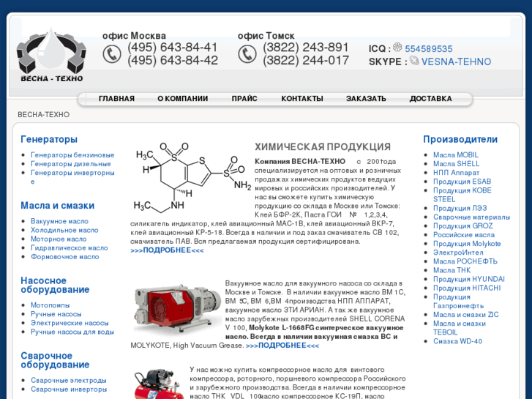Image resolution: width=532 pixels, height=399 pixels.
Task: Open the О КОМПАНИИ menu item
Action: click(x=182, y=99)
